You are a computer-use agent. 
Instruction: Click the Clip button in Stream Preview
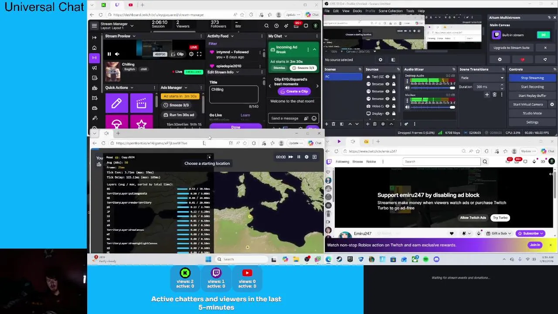pyautogui.click(x=177, y=54)
